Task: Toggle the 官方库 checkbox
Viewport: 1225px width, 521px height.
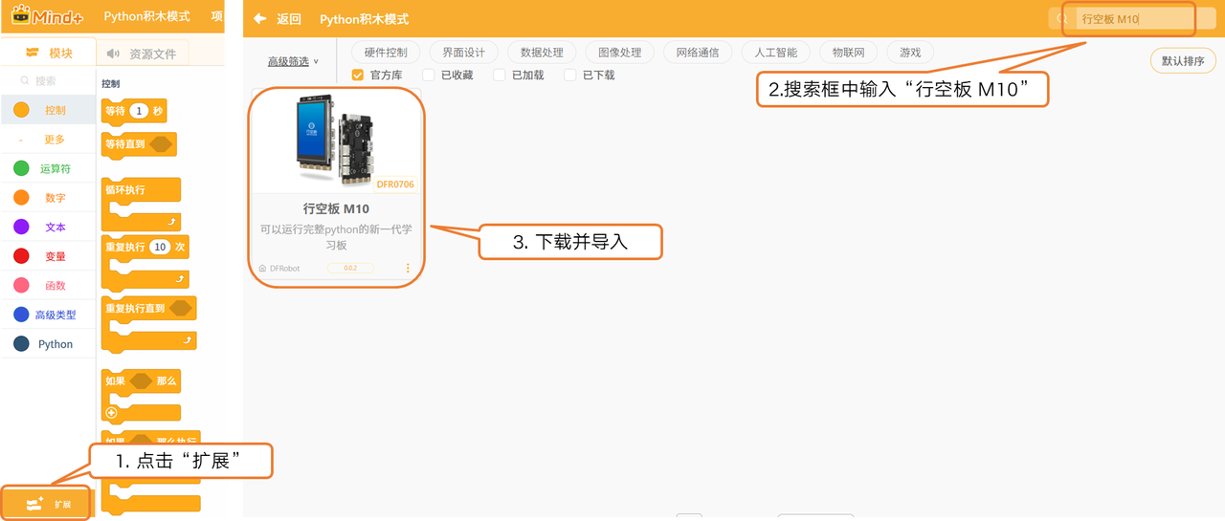Action: pos(358,75)
